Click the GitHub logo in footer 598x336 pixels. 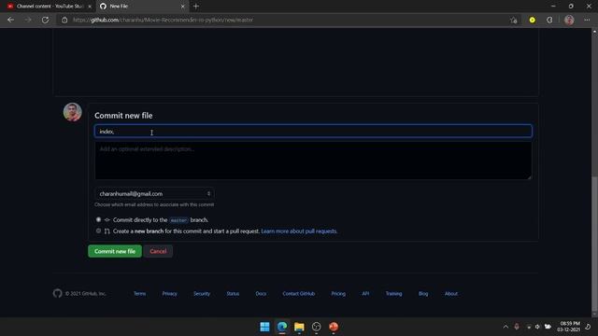(58, 293)
